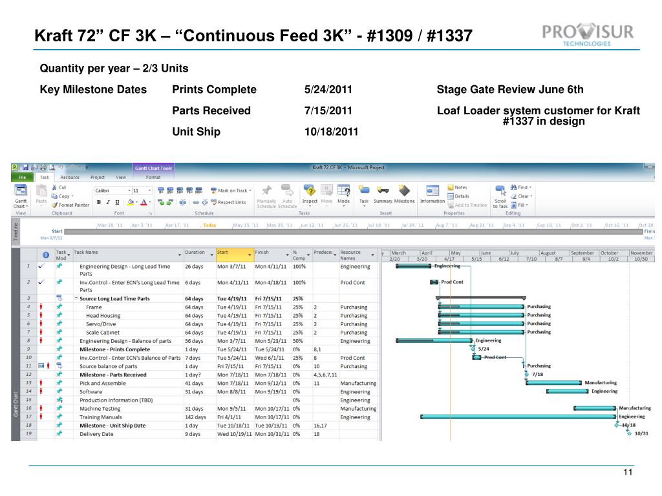This screenshot has width=662, height=496.
Task: Click the Save icon in quick access toolbar
Action: [25, 167]
